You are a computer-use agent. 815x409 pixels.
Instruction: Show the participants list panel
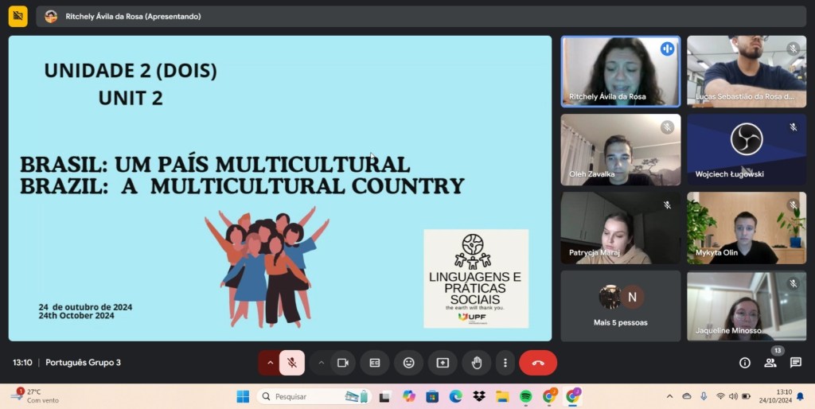[770, 363]
